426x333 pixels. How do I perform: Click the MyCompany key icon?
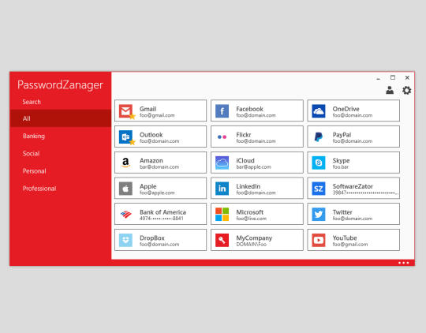(222, 240)
